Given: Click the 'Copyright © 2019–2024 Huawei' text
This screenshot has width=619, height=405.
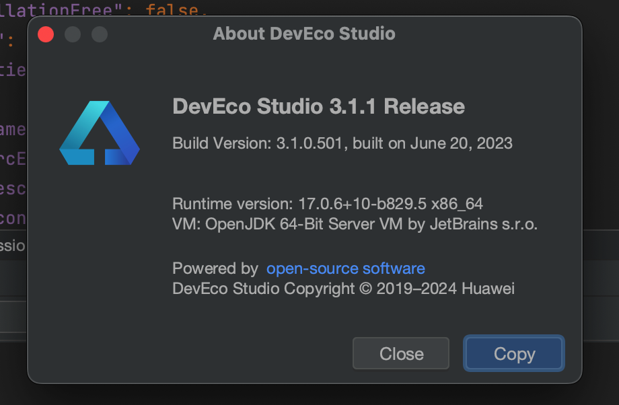Looking at the screenshot, I should pyautogui.click(x=399, y=289).
